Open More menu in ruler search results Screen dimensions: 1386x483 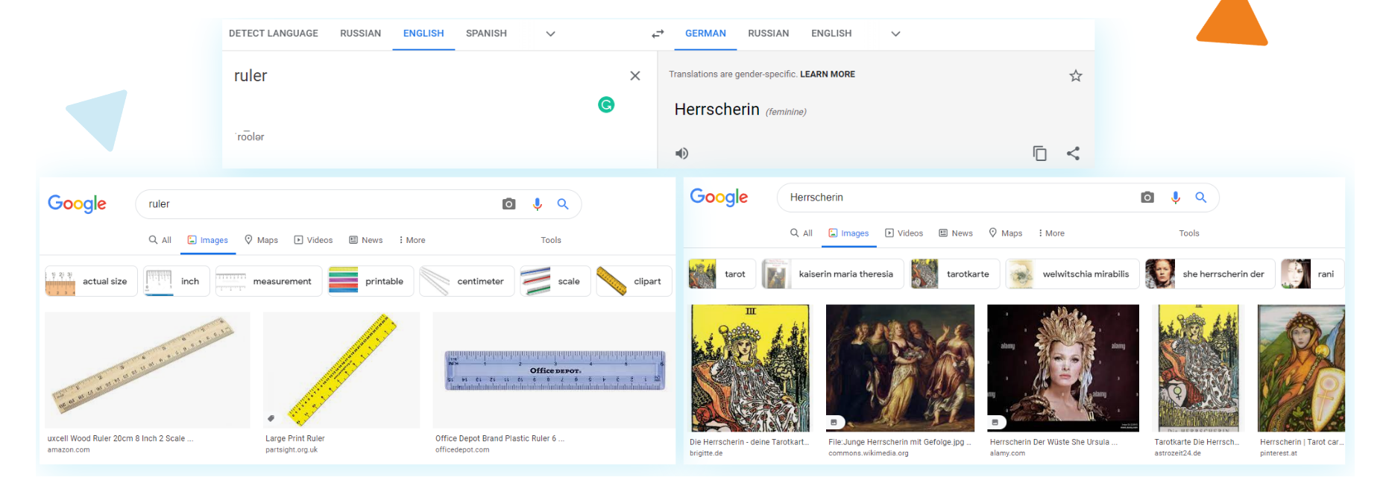click(x=412, y=240)
